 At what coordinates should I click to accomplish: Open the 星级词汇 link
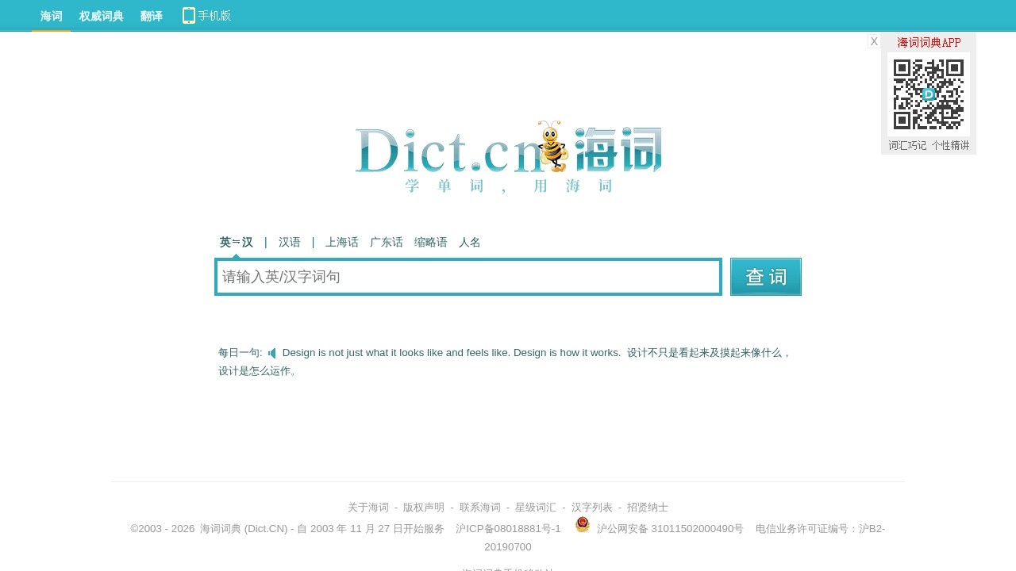(535, 507)
